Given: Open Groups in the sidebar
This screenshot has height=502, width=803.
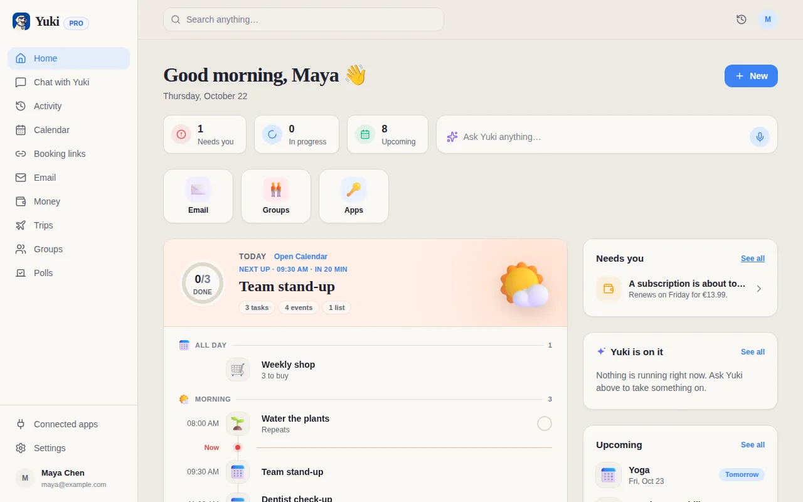Looking at the screenshot, I should (x=69, y=249).
